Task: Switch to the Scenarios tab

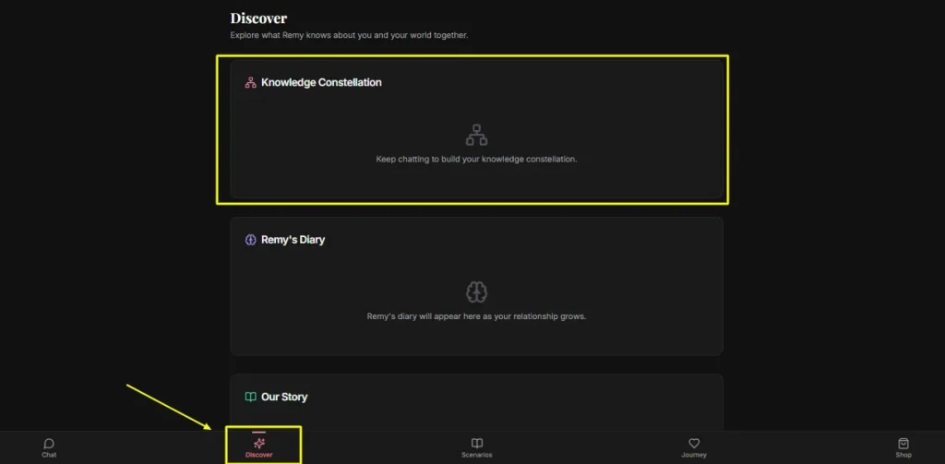Action: pos(476,448)
